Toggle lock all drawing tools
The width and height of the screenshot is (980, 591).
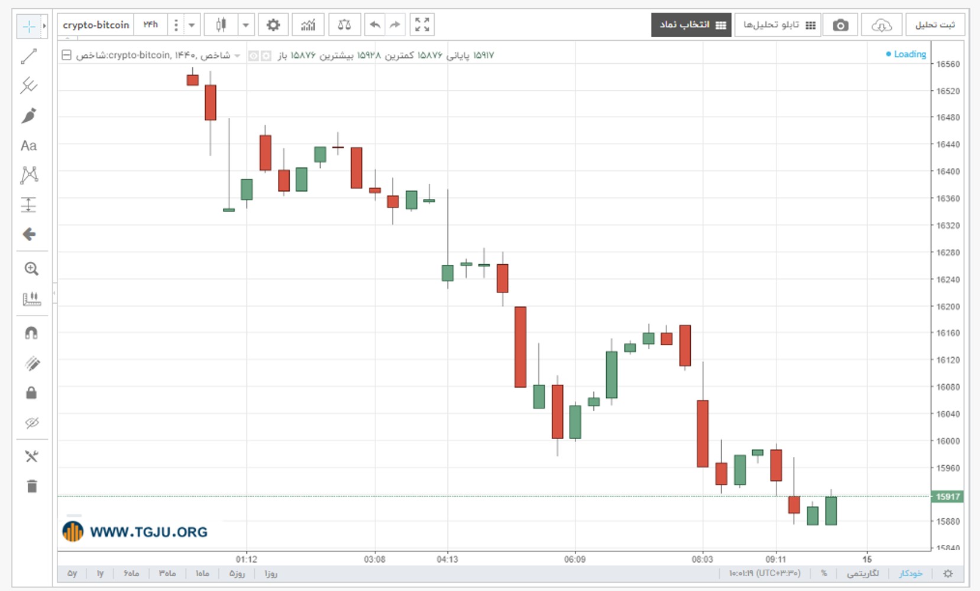(31, 393)
